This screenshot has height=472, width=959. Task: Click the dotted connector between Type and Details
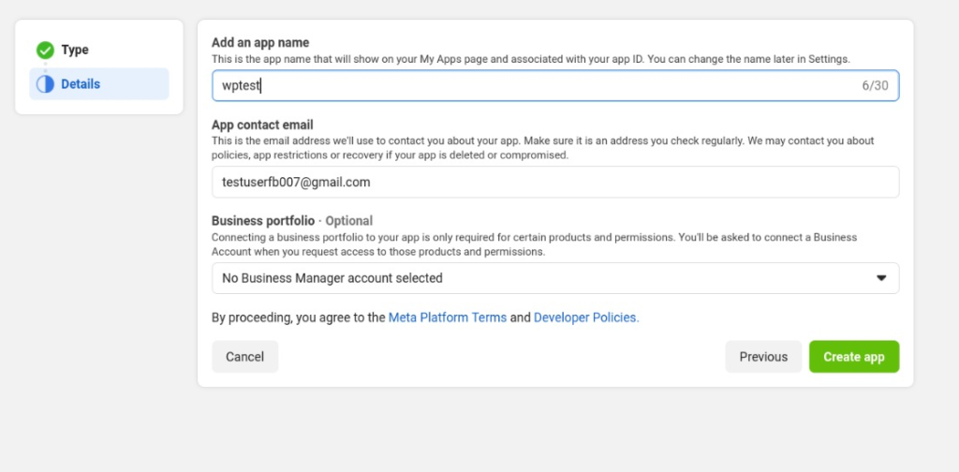45,67
